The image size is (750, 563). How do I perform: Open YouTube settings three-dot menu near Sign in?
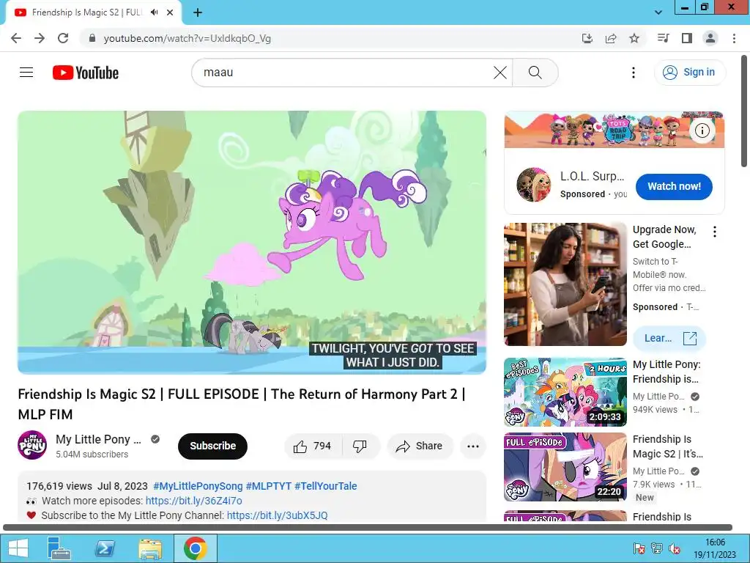634,73
